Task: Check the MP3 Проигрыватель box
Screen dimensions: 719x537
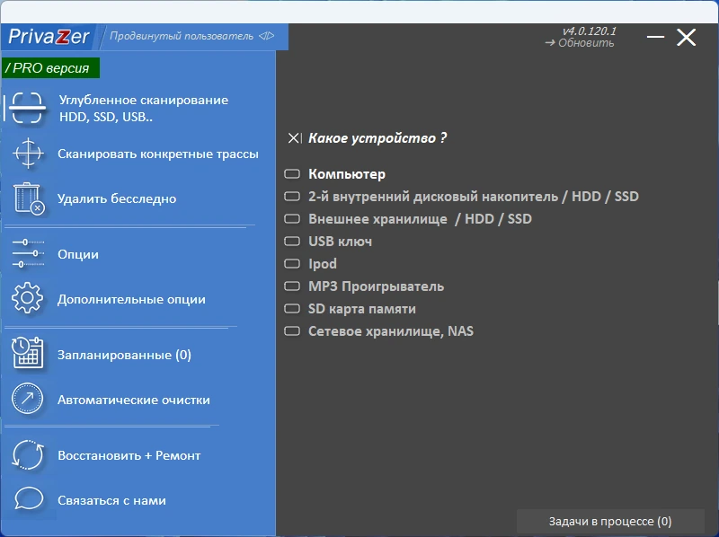Action: [292, 286]
